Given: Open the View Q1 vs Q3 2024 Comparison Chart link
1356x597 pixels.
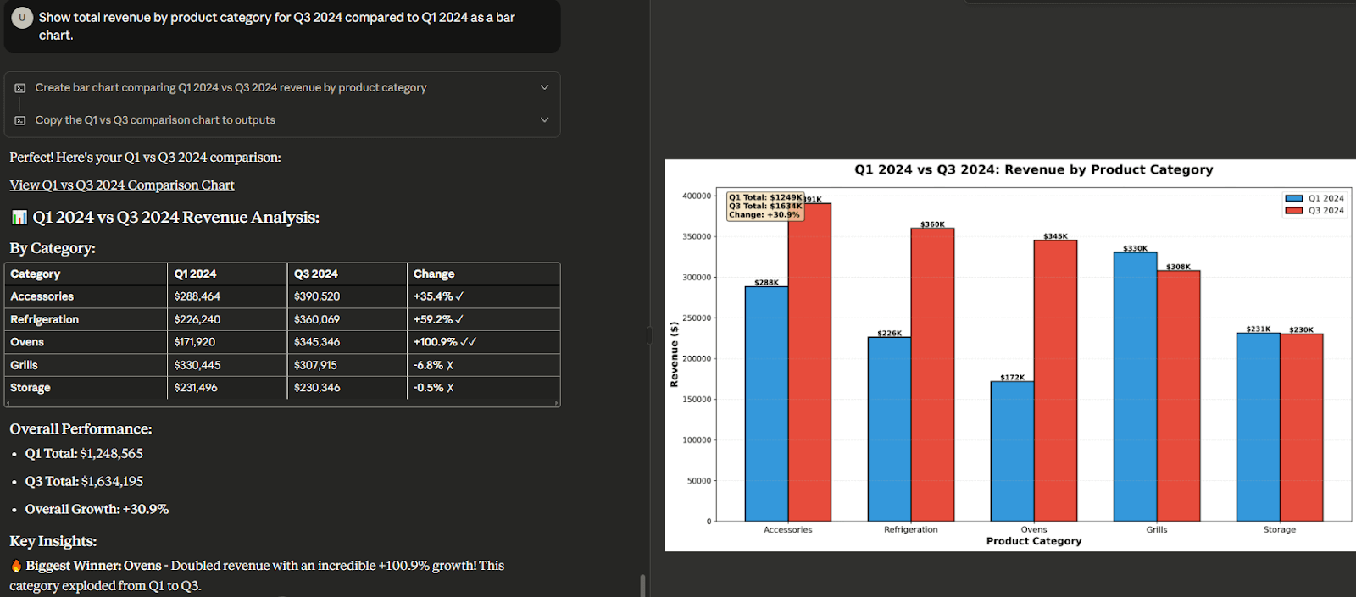Looking at the screenshot, I should click(x=122, y=185).
